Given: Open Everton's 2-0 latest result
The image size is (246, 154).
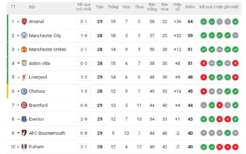Looking at the screenshot, I should 84,119.
